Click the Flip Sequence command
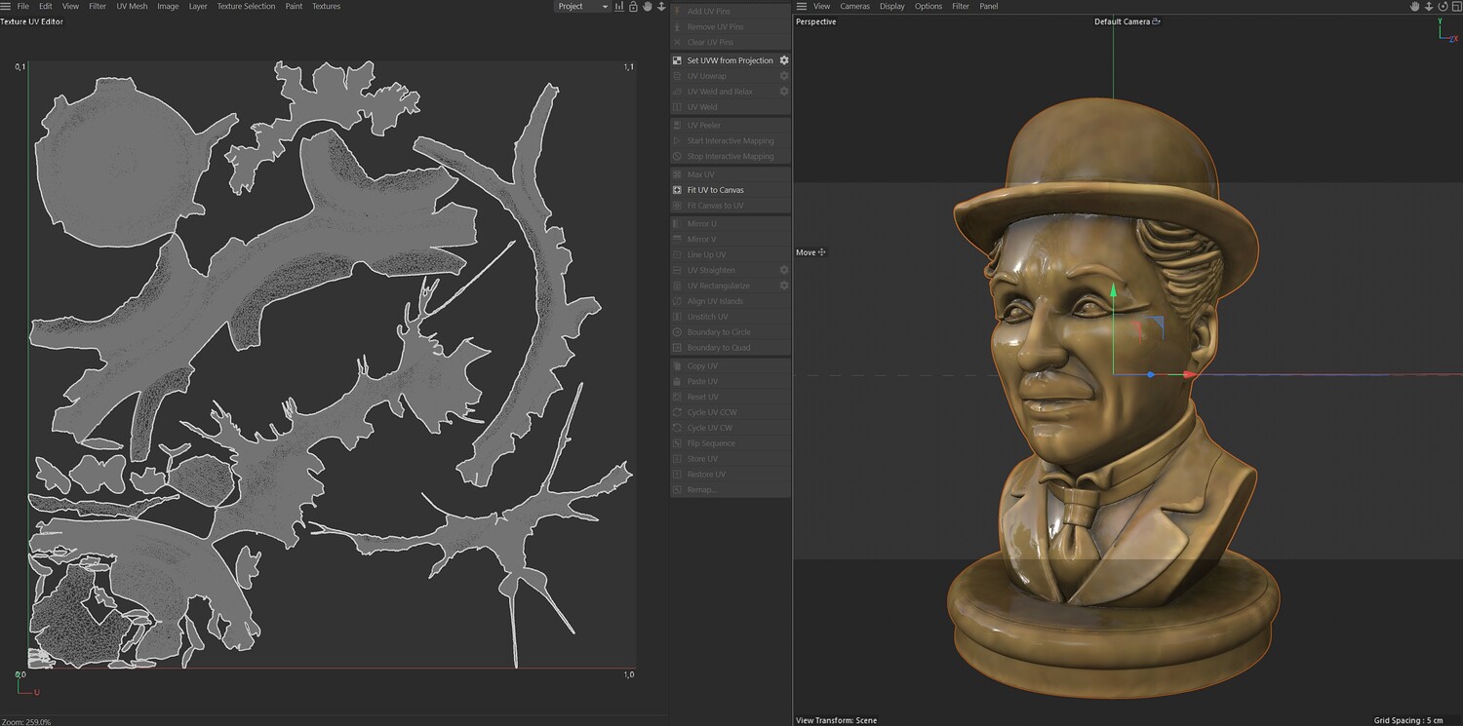 (x=731, y=443)
